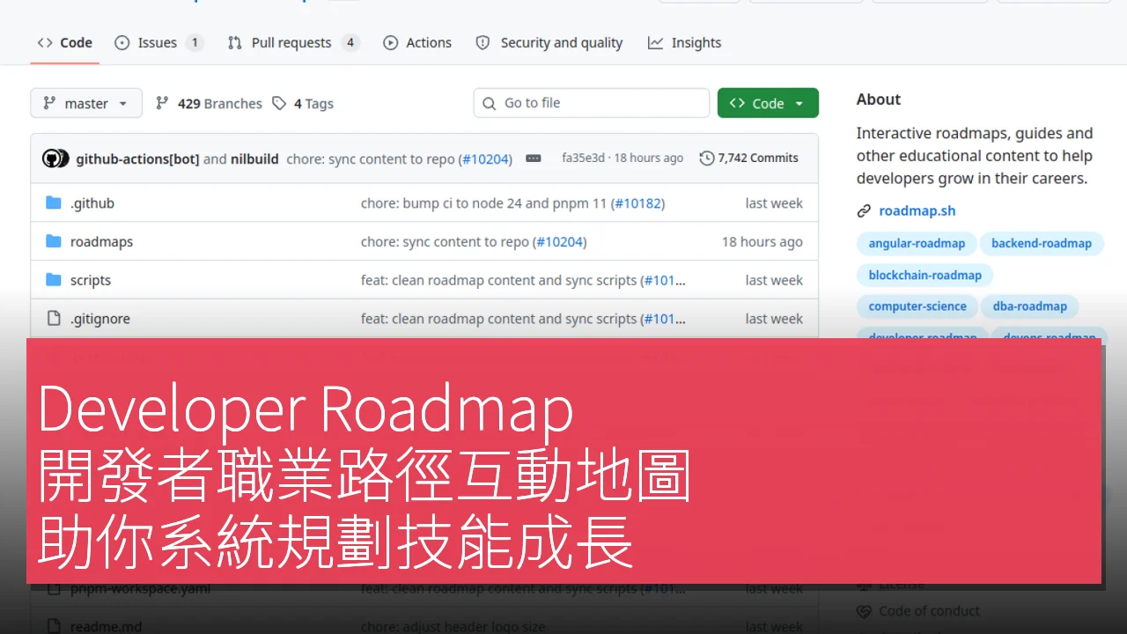
Task: Click the .gitignore file icon
Action: [54, 319]
